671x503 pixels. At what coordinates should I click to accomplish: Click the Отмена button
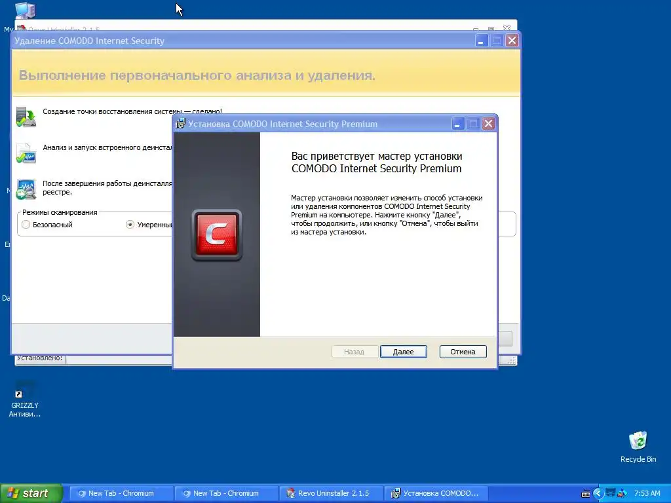click(463, 352)
